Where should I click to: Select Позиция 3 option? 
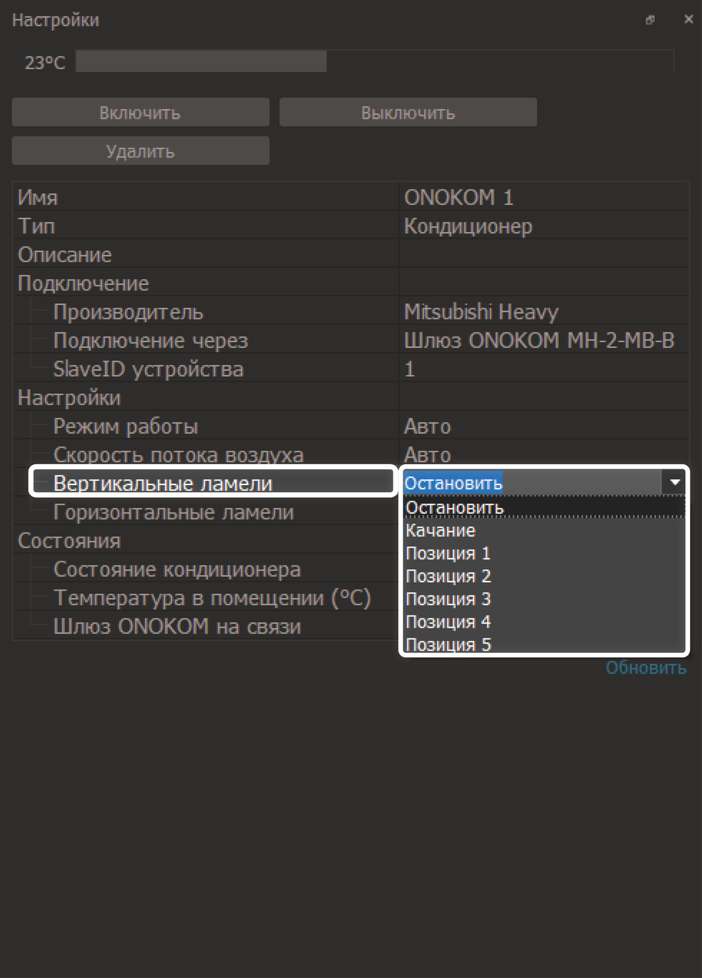tap(448, 599)
